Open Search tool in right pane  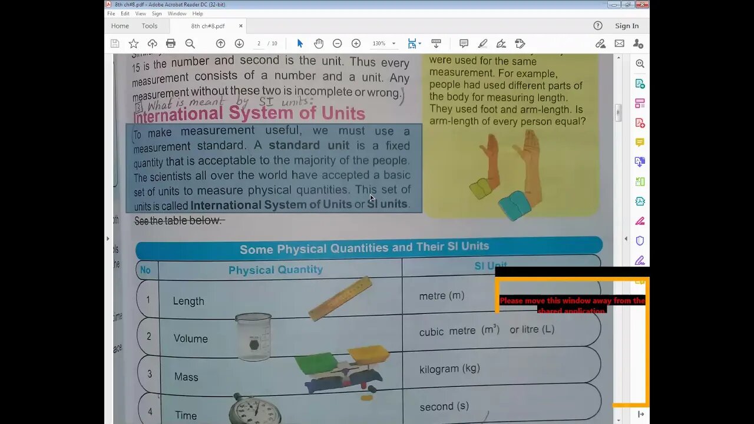(x=640, y=64)
